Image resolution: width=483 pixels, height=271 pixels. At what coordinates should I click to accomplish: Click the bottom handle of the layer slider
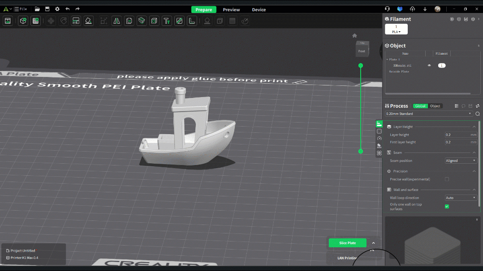[361, 151]
